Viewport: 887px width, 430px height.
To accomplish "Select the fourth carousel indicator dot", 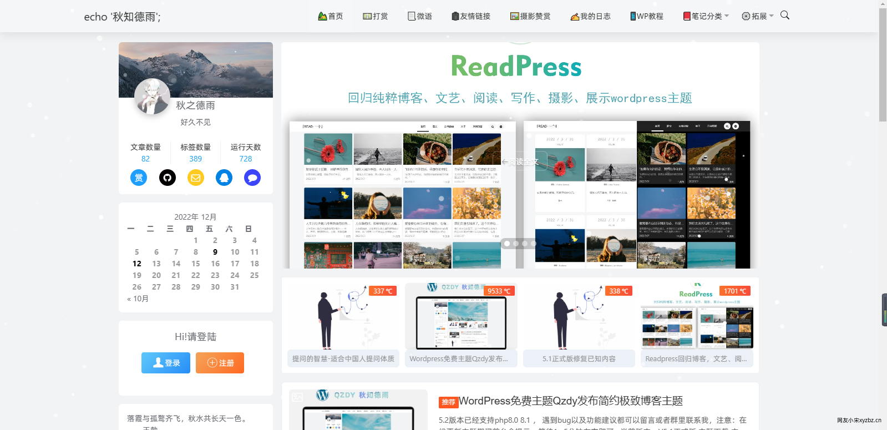I will [x=534, y=244].
